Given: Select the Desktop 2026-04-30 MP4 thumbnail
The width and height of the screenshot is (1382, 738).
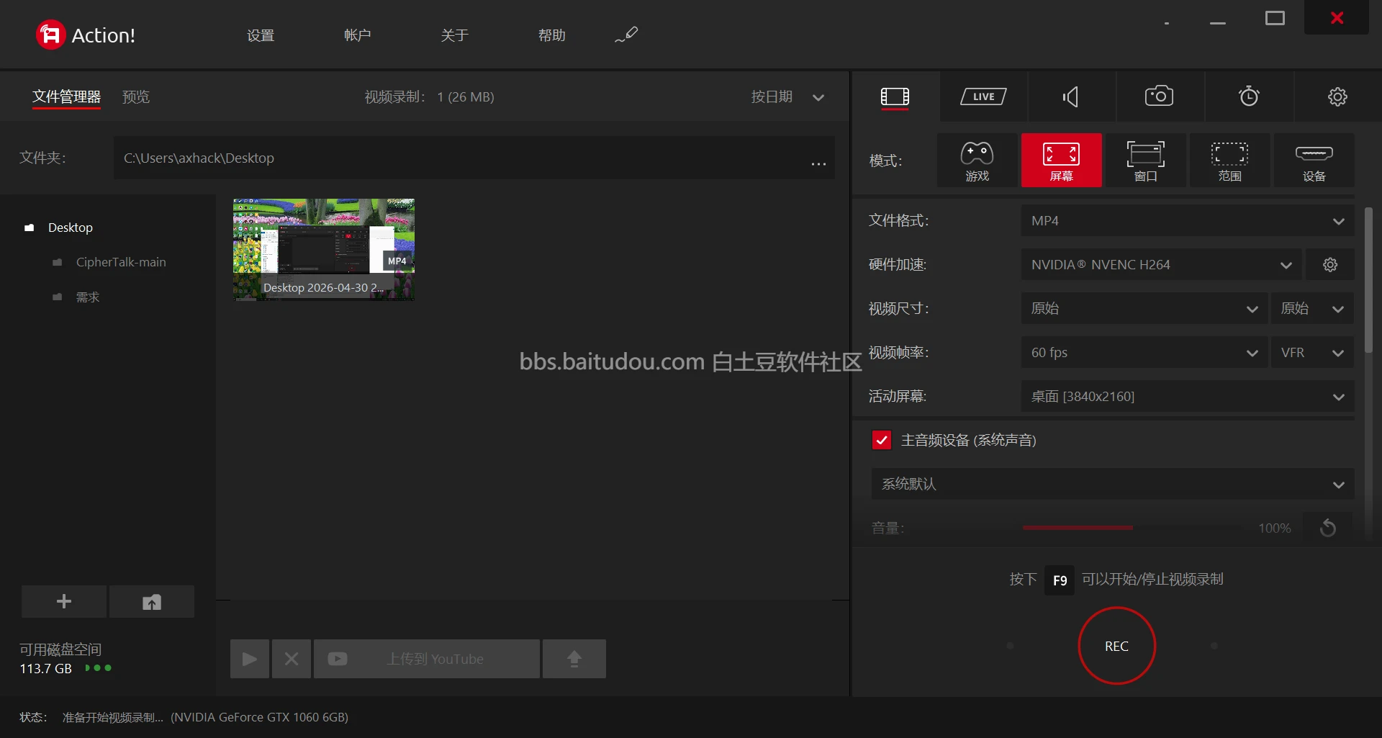Looking at the screenshot, I should [x=324, y=250].
